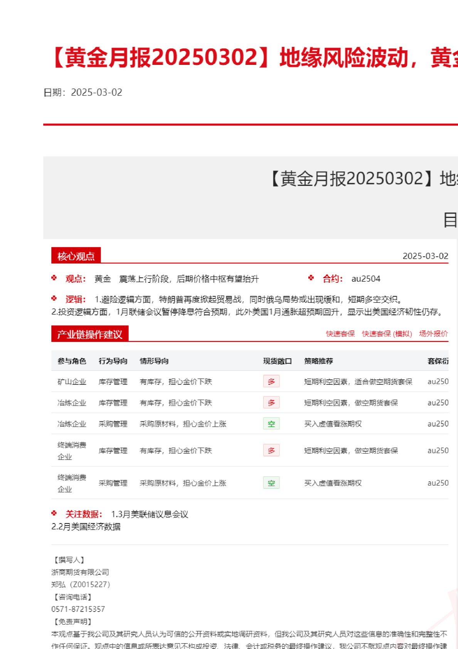Viewport: 458px width, 649px height.
Task: Click the red bullet icon beside 逻辑
Action: 54,298
